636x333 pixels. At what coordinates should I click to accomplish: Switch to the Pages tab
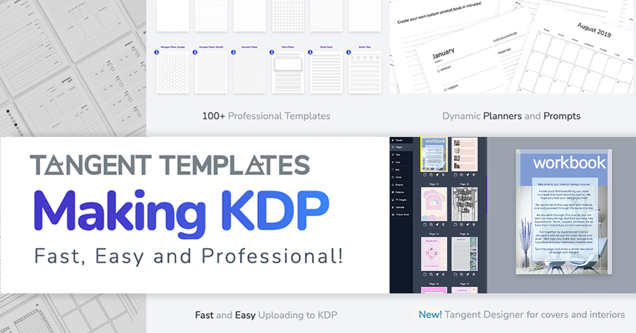point(397,147)
